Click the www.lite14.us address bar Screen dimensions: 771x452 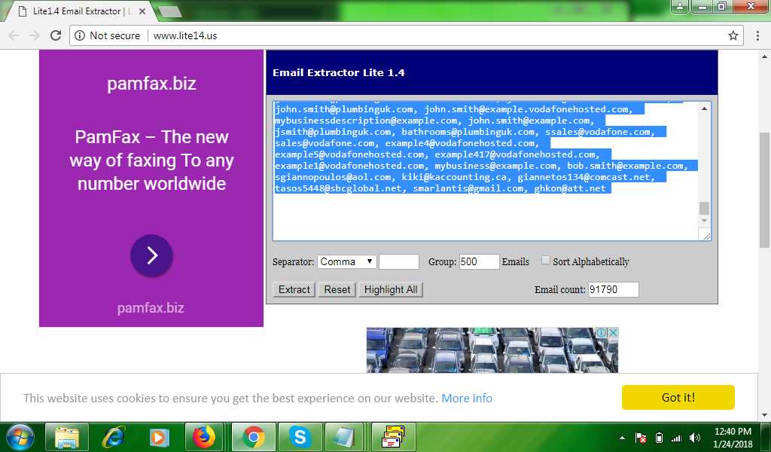[x=398, y=35]
